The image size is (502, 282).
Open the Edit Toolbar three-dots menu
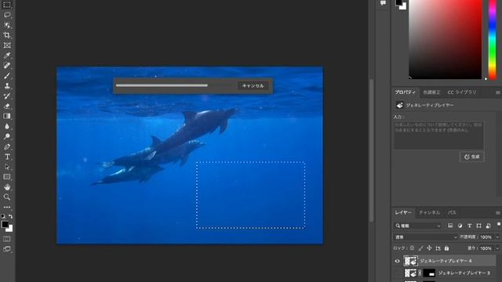point(7,207)
